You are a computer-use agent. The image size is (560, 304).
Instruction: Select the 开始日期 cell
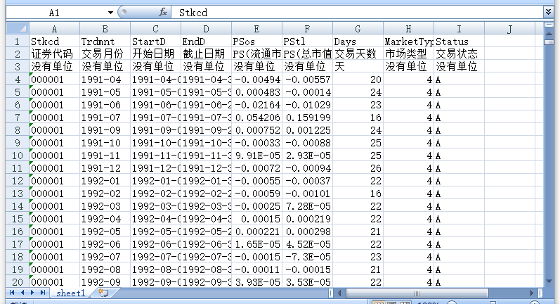tap(156, 54)
